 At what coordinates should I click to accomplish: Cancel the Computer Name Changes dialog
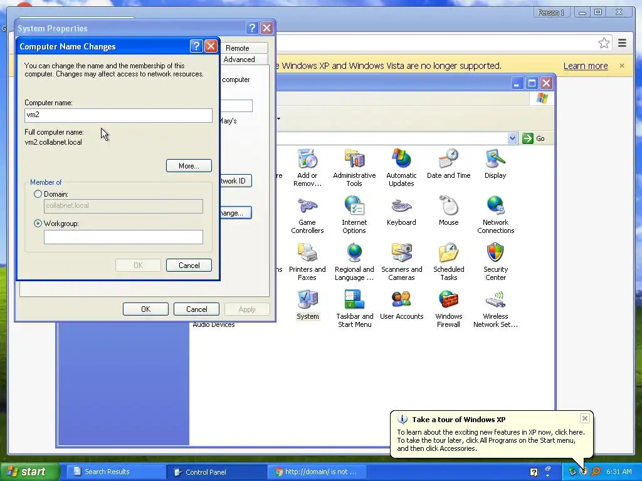189,265
